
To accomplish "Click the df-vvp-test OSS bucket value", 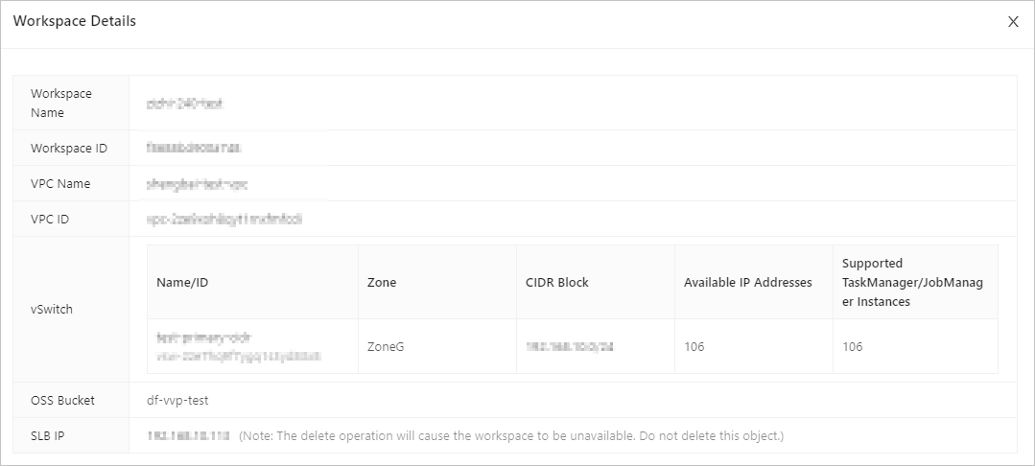I will tap(177, 400).
